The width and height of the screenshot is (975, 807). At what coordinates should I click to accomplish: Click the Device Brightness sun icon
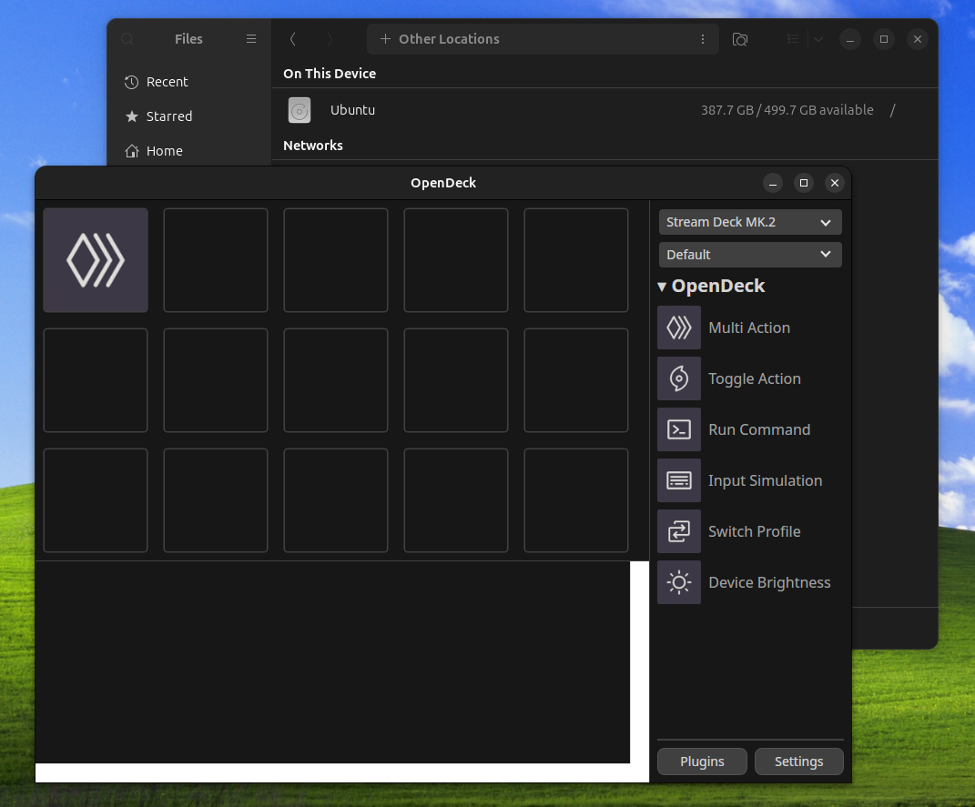click(679, 582)
